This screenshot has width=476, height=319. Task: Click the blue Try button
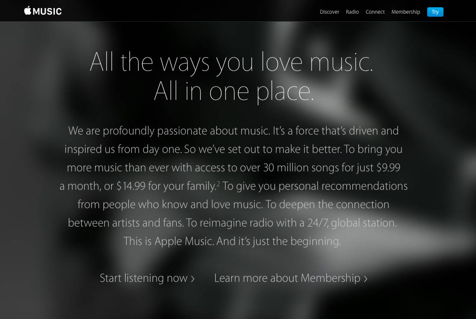435,12
